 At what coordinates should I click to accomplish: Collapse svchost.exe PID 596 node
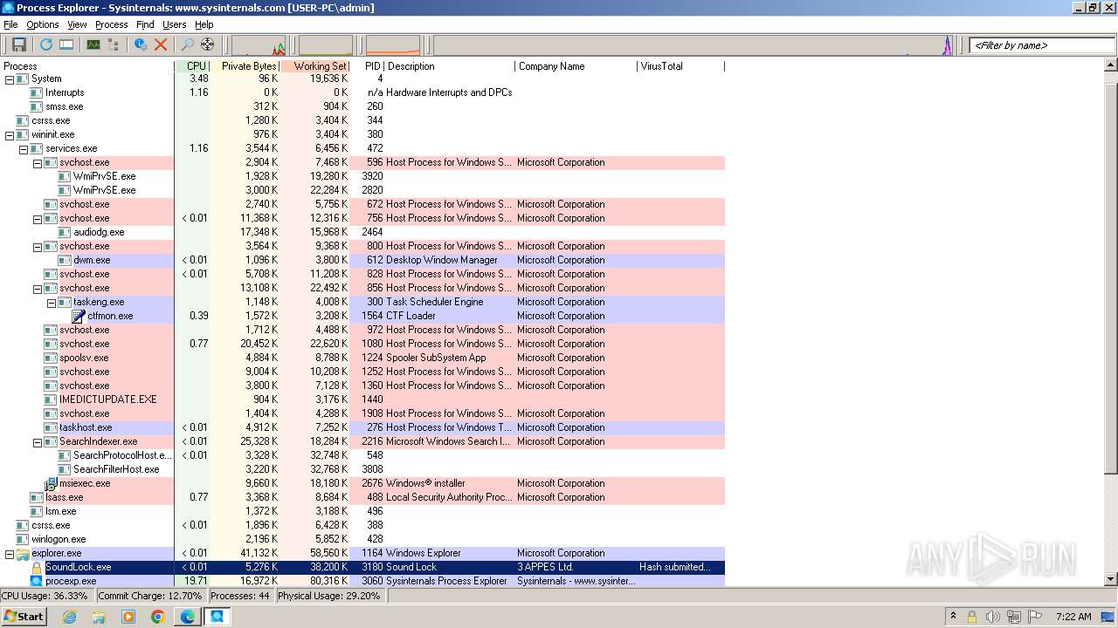[x=38, y=162]
